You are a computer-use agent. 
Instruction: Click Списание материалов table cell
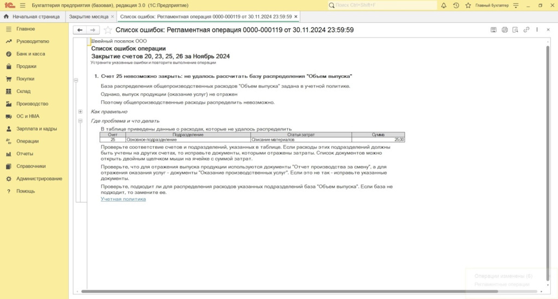[x=301, y=140]
